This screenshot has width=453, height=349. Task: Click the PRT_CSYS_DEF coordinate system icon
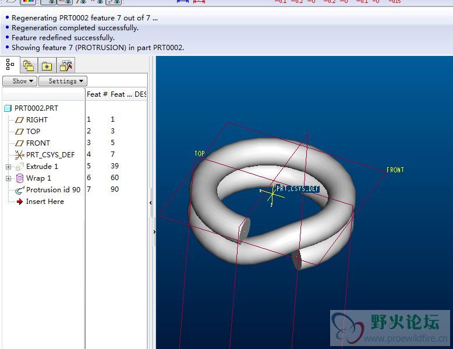[x=19, y=155]
